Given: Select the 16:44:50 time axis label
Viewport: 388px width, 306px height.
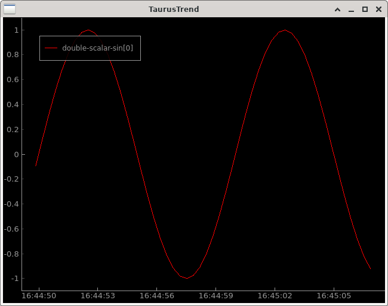Looking at the screenshot, I should 39,296.
